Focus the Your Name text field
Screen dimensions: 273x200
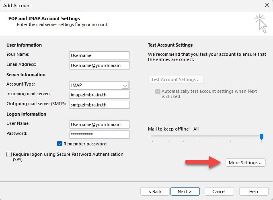click(99, 55)
